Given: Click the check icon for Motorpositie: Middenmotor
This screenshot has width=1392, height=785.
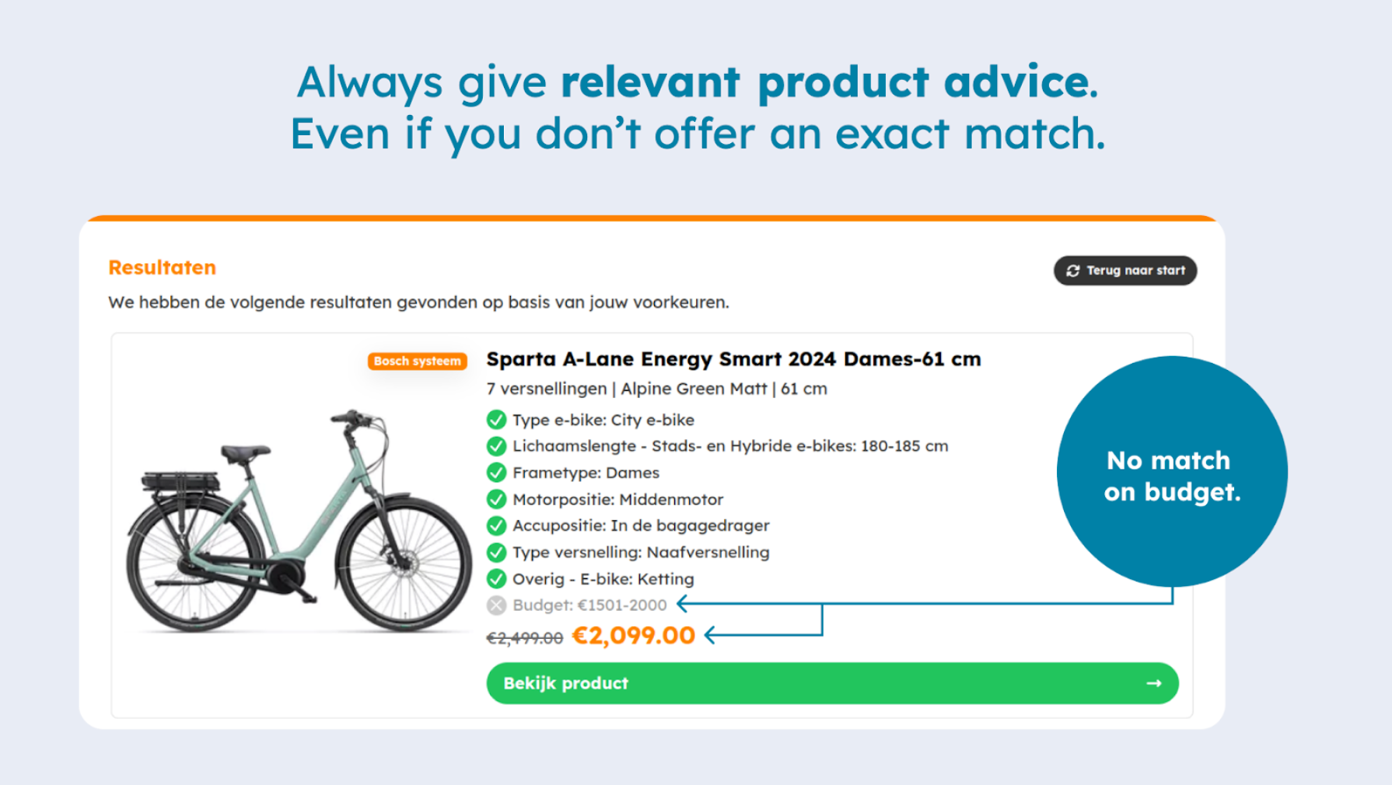Looking at the screenshot, I should [x=496, y=499].
